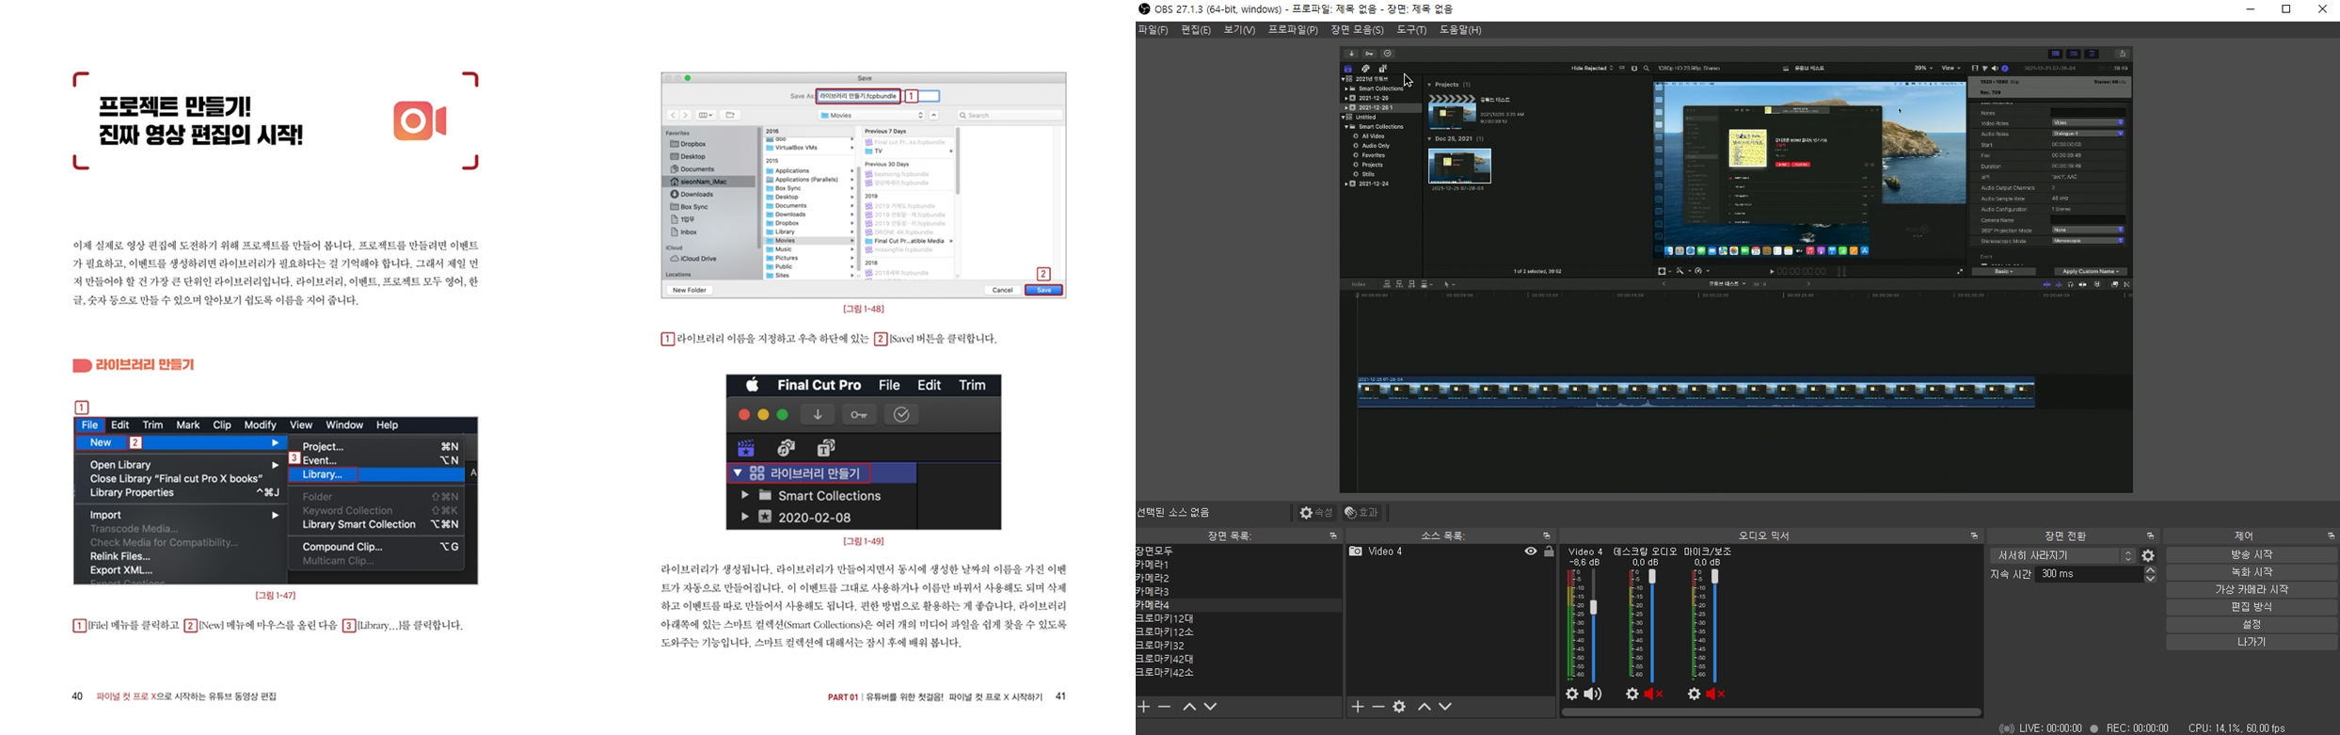
Task: Increase the 지속 시간 duration with the up arrow
Action: (x=2151, y=570)
